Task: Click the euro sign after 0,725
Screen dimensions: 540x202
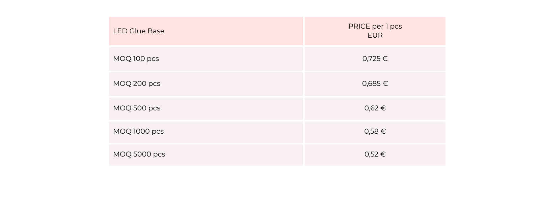Action: coord(385,59)
